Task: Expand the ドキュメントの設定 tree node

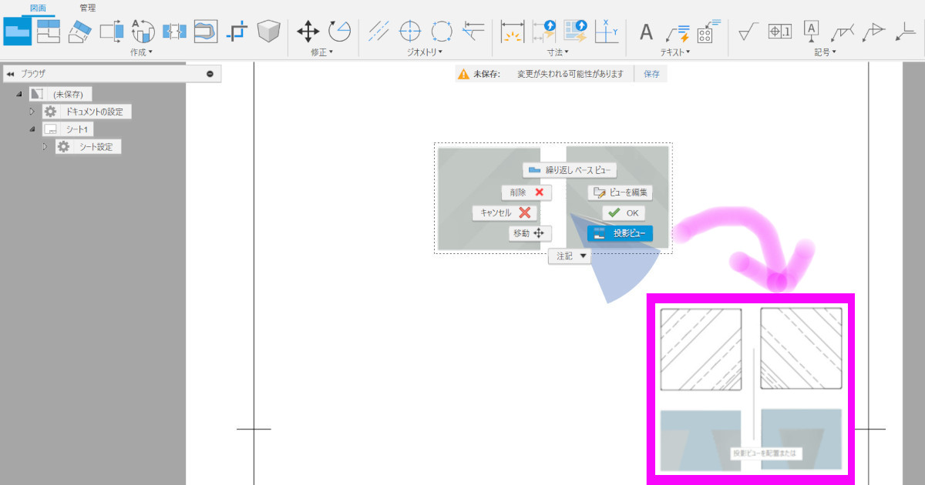Action: point(32,112)
